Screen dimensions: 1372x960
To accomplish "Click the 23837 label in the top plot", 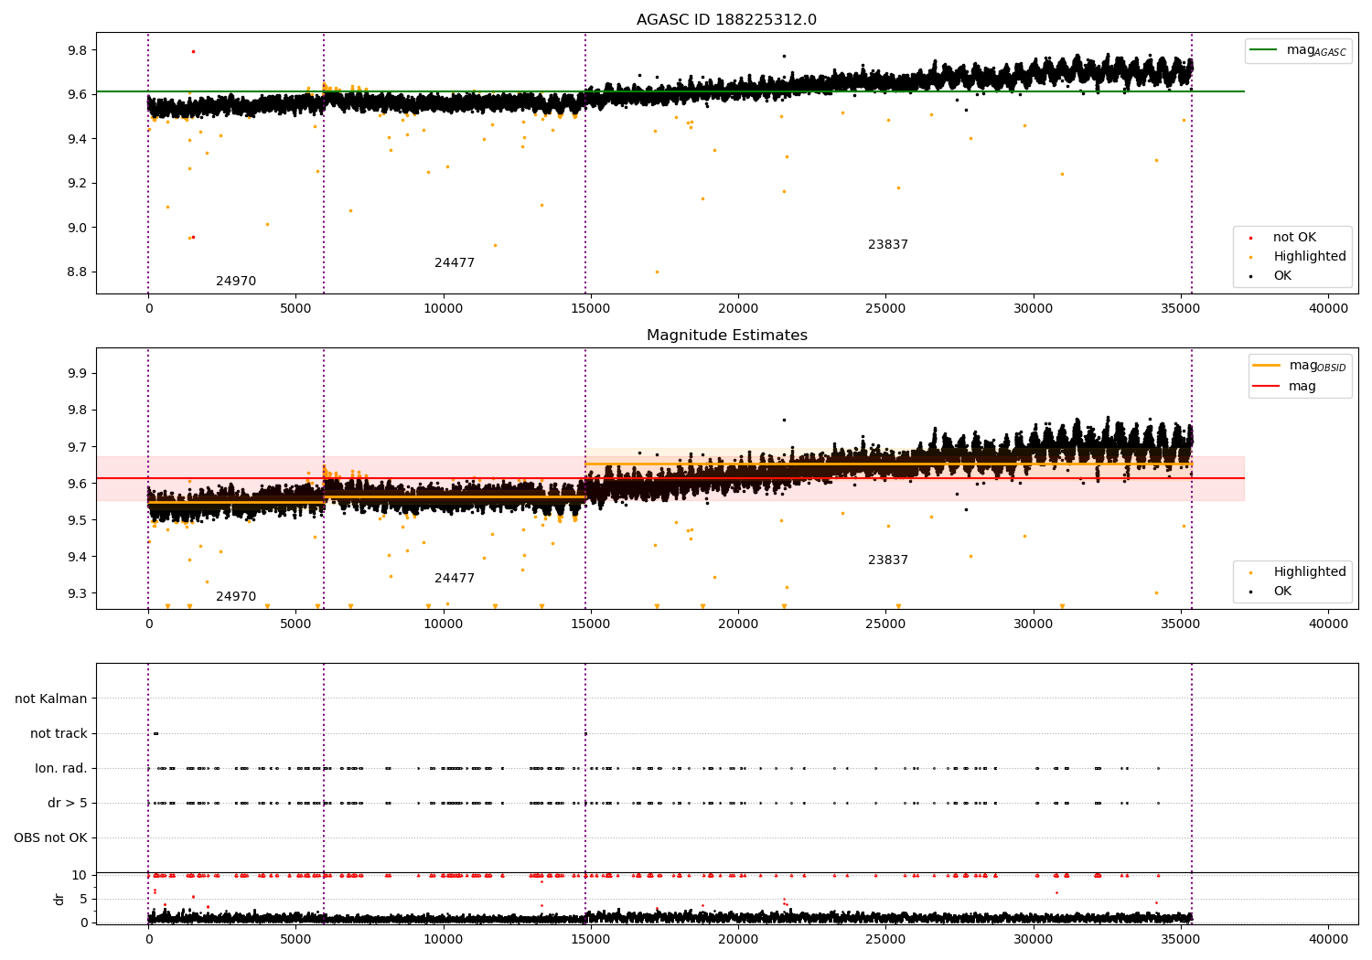I will (888, 245).
